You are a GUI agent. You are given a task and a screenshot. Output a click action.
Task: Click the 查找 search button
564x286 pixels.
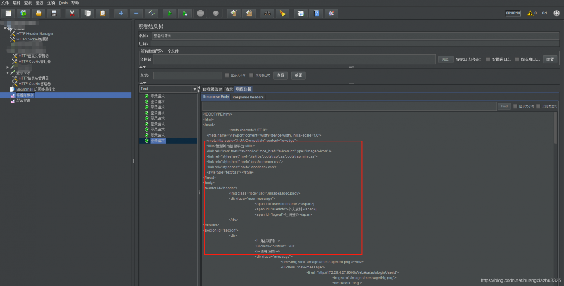[x=281, y=76]
